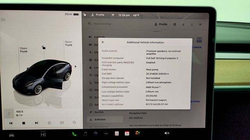Screen dimensions: 250x140
Task: Open the Release Notes link
Action: coord(195,101)
